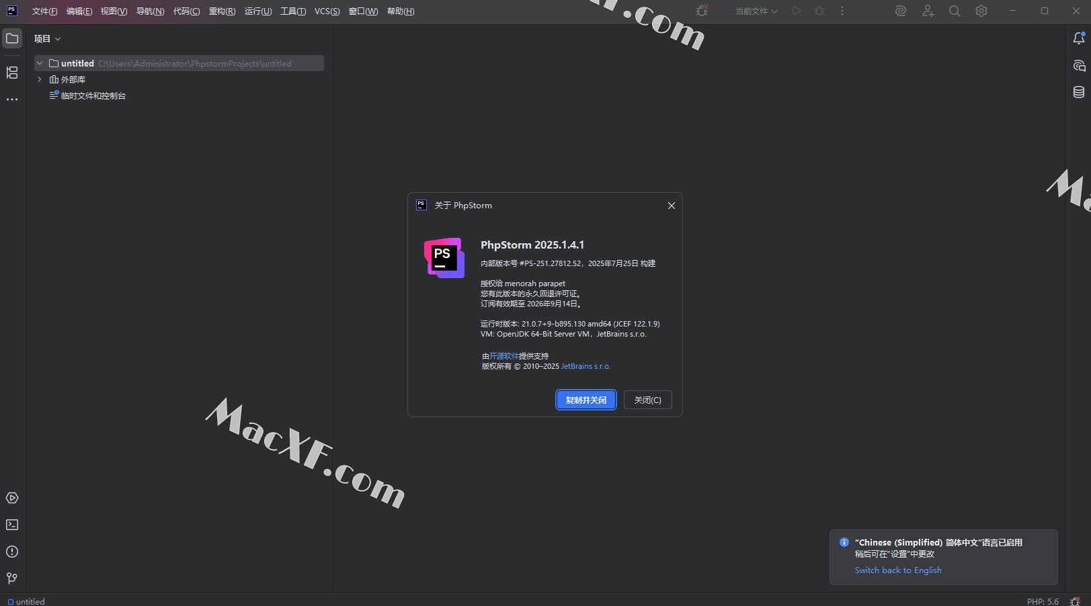Viewport: 1091px width, 606px height.
Task: Click the PhpStorm 2025.1.4.1 version heading
Action: (x=532, y=245)
